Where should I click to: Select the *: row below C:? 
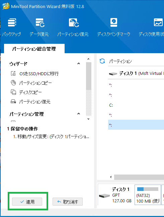(x=136, y=115)
